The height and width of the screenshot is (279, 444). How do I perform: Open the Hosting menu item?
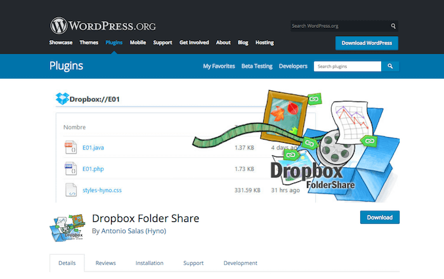[x=264, y=42]
